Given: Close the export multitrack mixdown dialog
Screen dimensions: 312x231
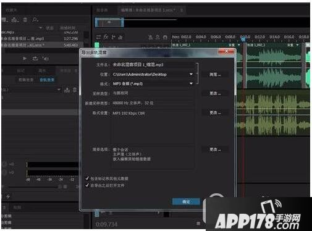Looking at the screenshot, I should [226, 51].
